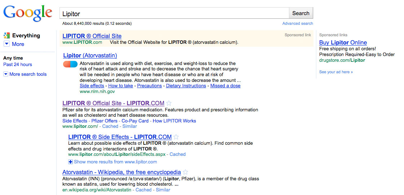Select Any time filter
The image size is (404, 195).
pyautogui.click(x=13, y=58)
